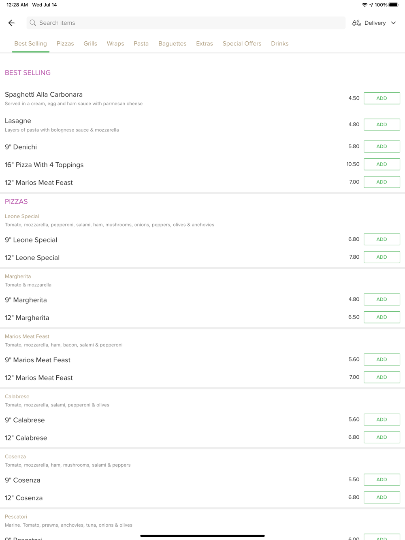Tap the back arrow icon
Viewport: 405px width, 540px height.
[11, 23]
